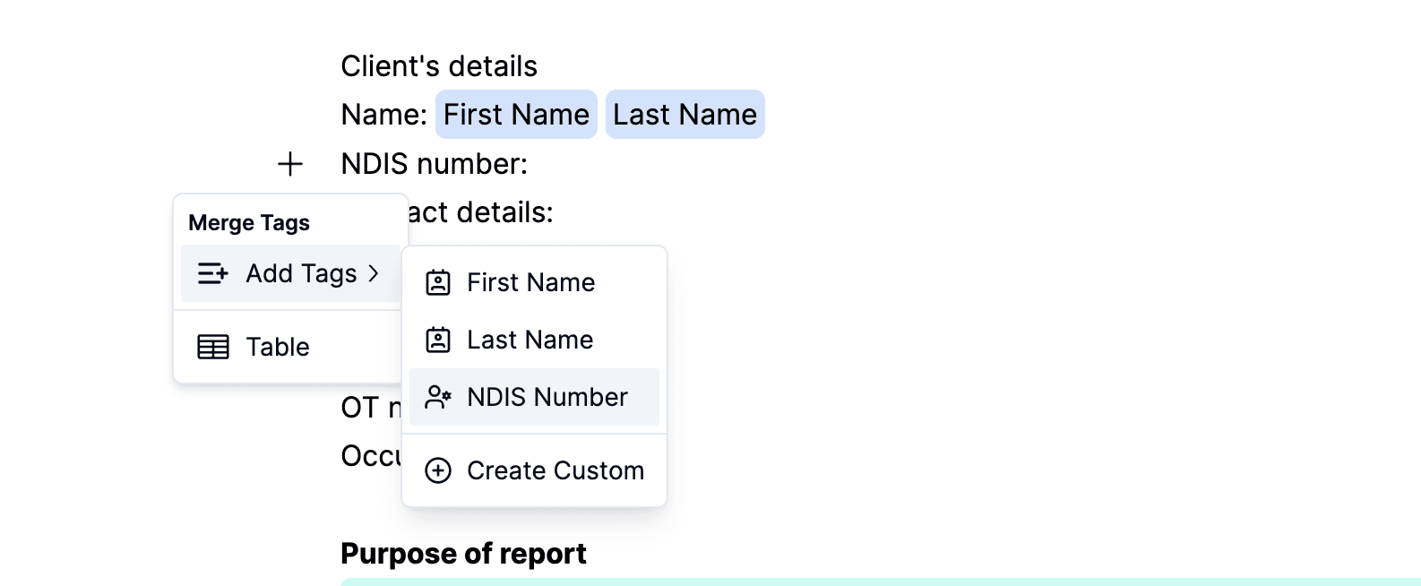Insert a Table from the menu
This screenshot has width=1421, height=586.
click(x=290, y=347)
